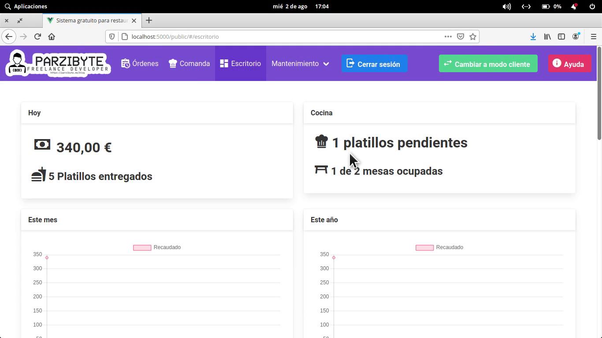Open the page actions three-dot menu
Screen dimensions: 602x338
448,37
